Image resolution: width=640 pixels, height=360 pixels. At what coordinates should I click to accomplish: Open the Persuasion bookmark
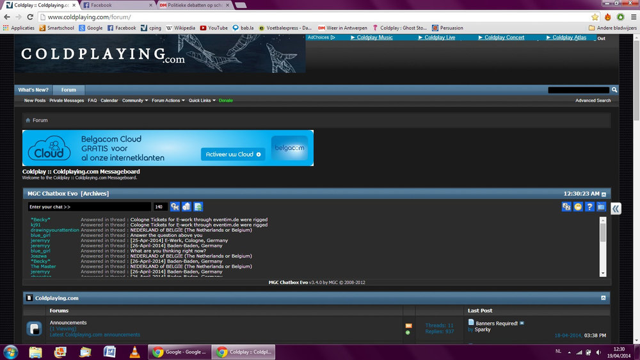tap(448, 28)
